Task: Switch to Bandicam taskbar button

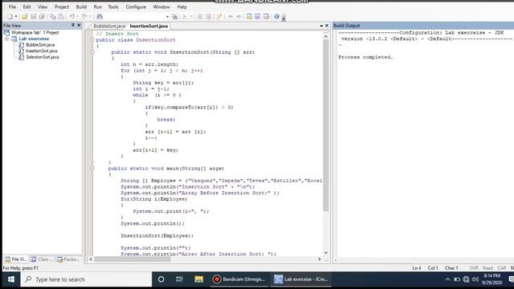Action: 239,279
